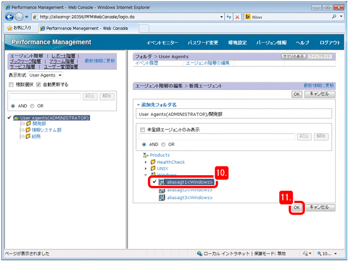This screenshot has width=349, height=262.
Task: Click 最新情報に更新 in the edit panel
Action: click(x=319, y=86)
